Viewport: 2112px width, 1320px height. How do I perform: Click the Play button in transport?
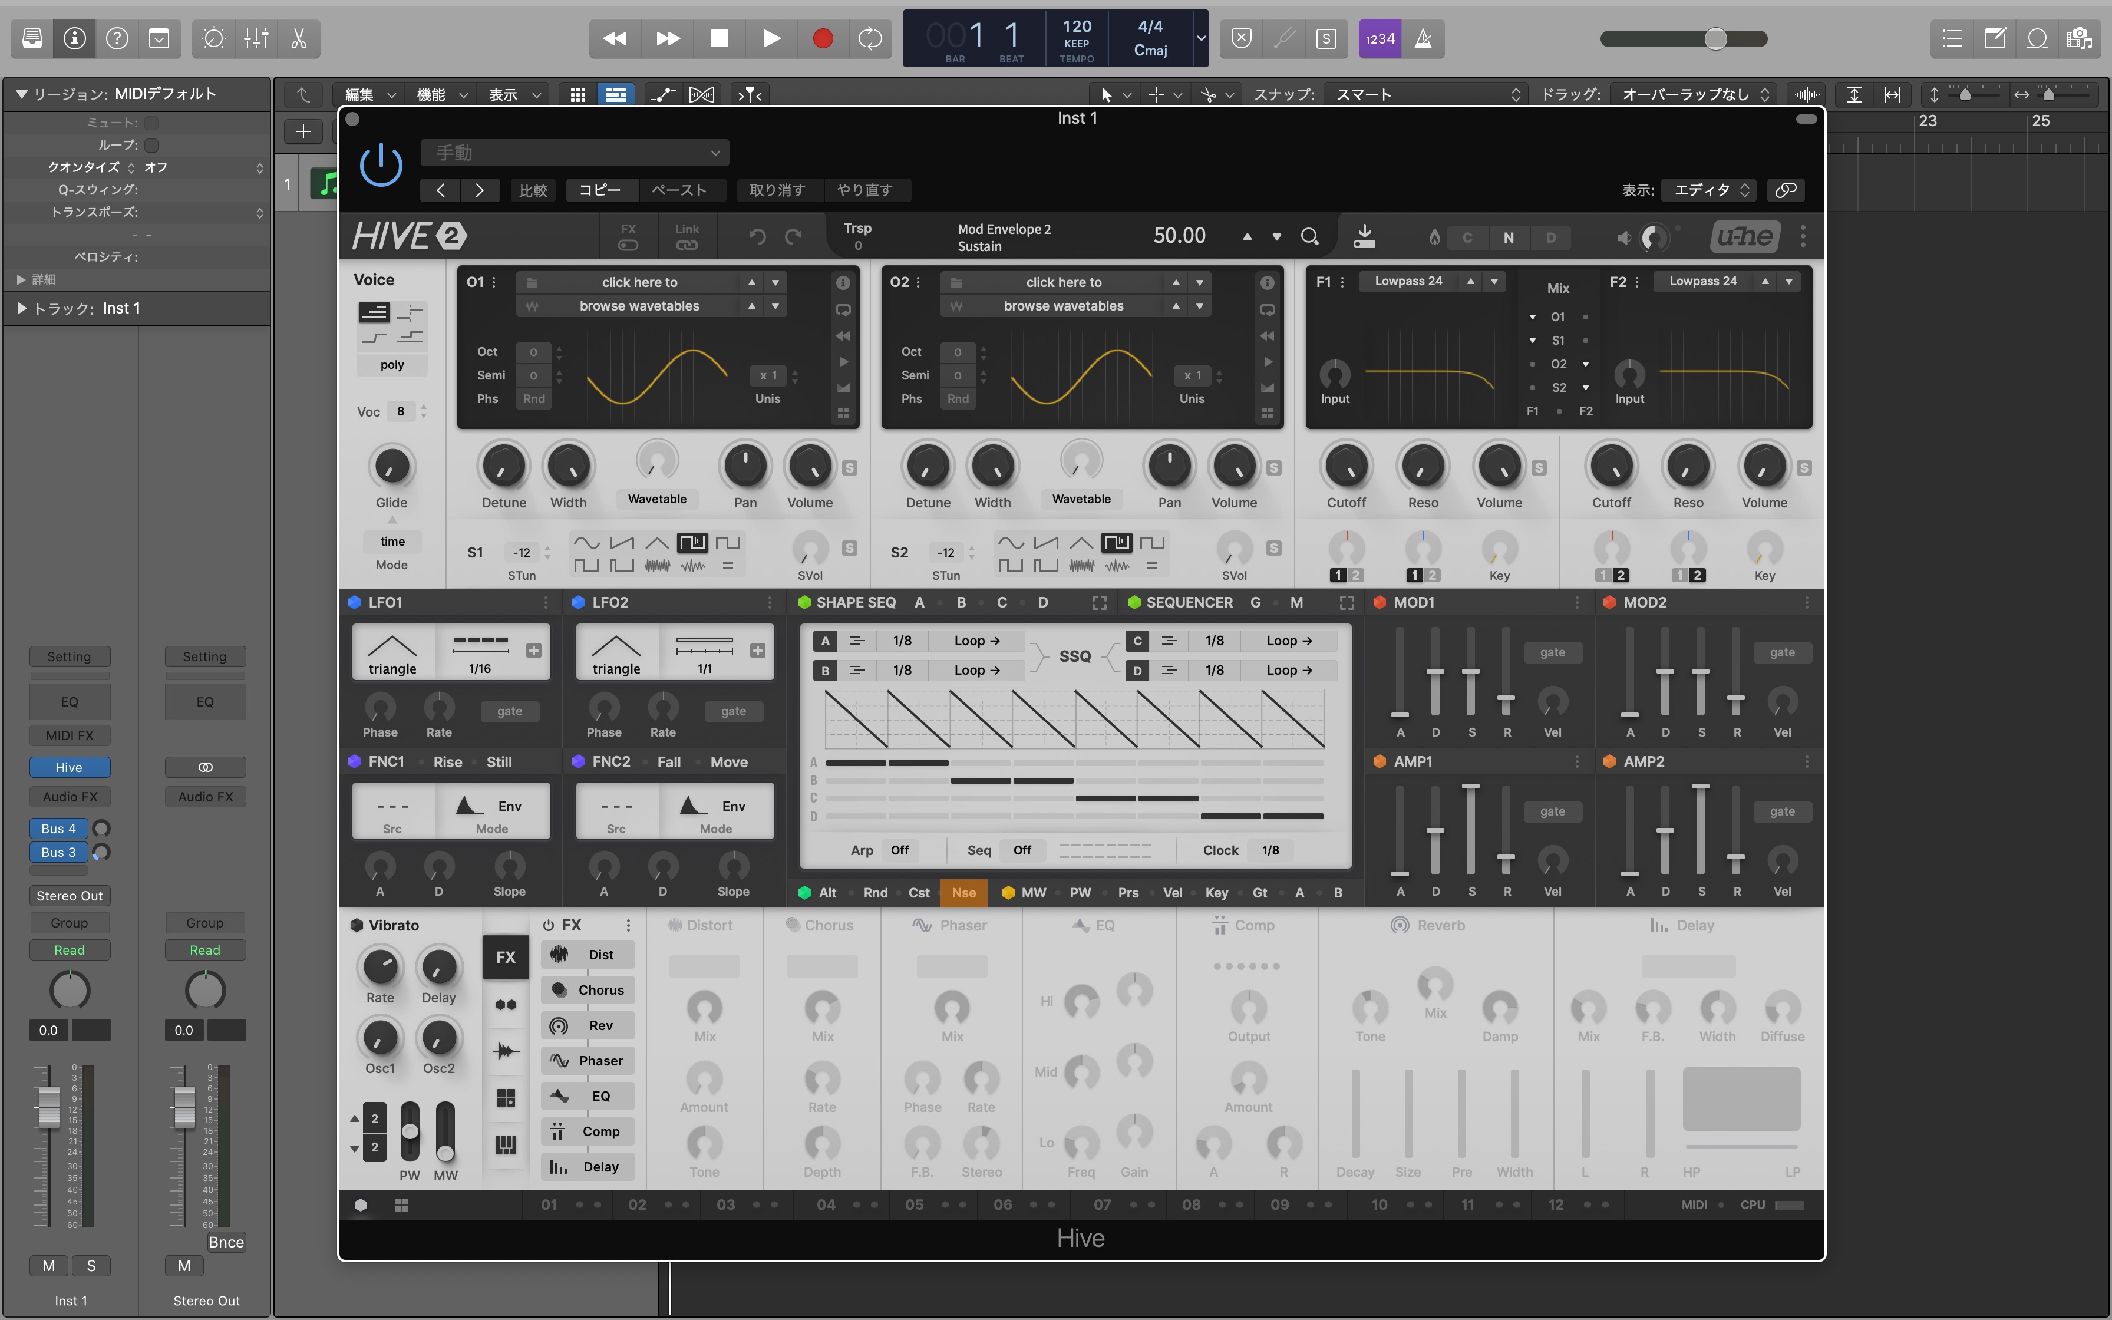coord(771,38)
